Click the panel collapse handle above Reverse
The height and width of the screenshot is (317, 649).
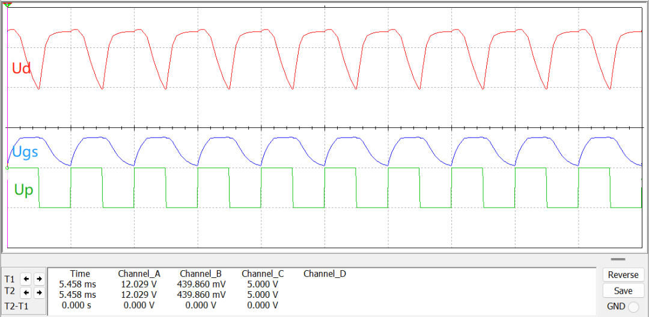coord(618,260)
